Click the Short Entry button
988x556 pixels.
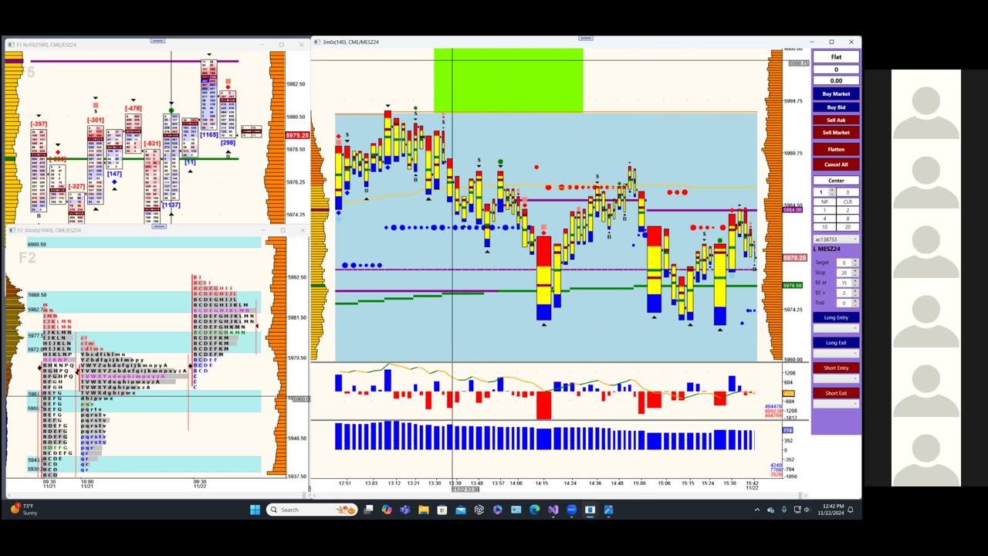(836, 368)
